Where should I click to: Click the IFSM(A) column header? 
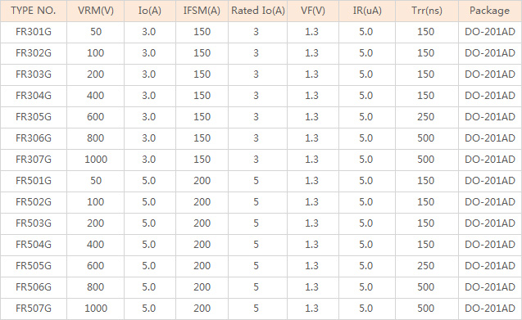pos(202,11)
